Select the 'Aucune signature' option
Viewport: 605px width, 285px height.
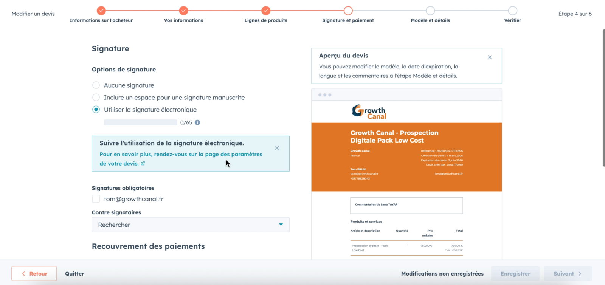click(96, 85)
